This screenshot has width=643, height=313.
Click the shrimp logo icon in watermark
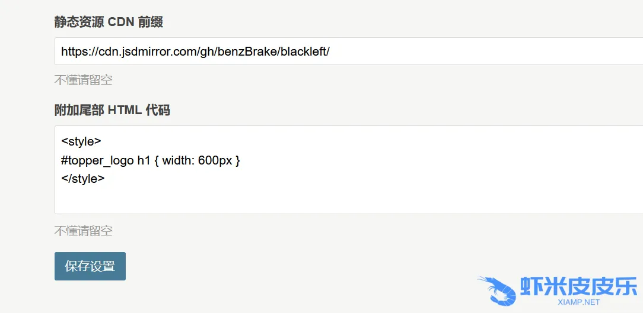tap(497, 290)
